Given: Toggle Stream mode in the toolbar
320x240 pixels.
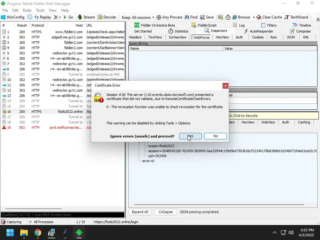Looking at the screenshot, I should (x=86, y=17).
